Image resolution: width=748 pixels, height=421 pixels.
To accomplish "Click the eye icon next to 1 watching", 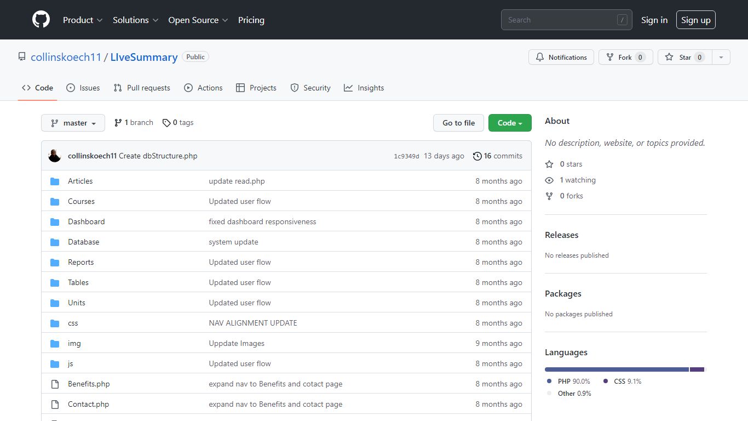I will point(549,180).
